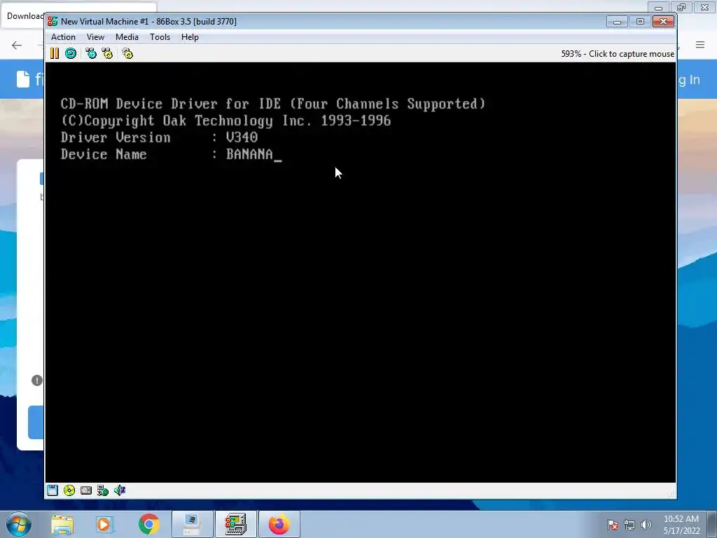Minimize the 86Box window
This screenshot has width=717, height=538.
[x=617, y=22]
